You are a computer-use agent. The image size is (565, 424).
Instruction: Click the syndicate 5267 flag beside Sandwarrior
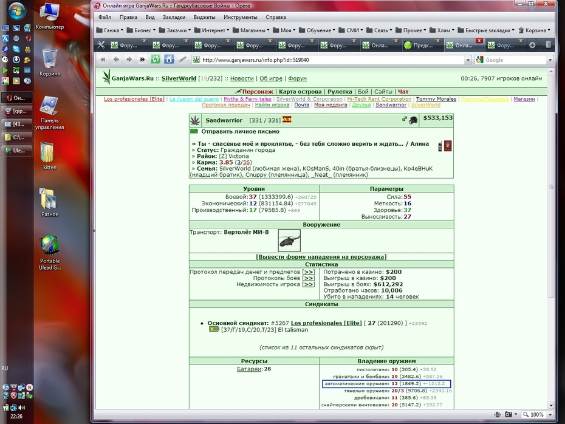coord(287,120)
